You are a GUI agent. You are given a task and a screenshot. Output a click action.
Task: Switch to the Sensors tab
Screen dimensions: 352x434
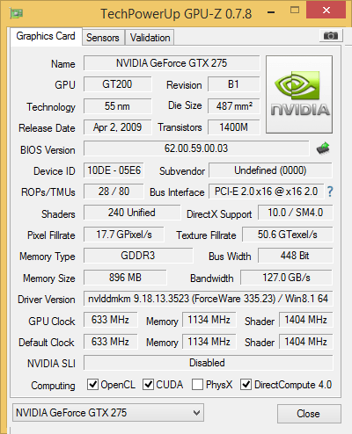(103, 38)
